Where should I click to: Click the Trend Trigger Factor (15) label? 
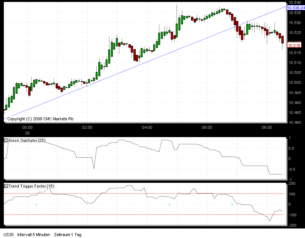click(30, 186)
